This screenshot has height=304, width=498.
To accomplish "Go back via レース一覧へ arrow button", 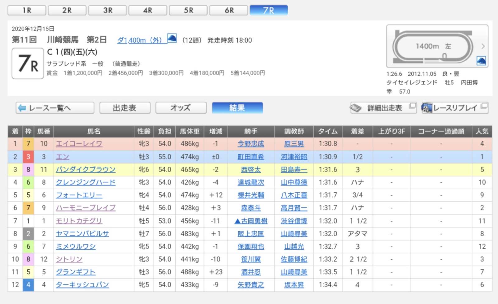I will [x=55, y=108].
